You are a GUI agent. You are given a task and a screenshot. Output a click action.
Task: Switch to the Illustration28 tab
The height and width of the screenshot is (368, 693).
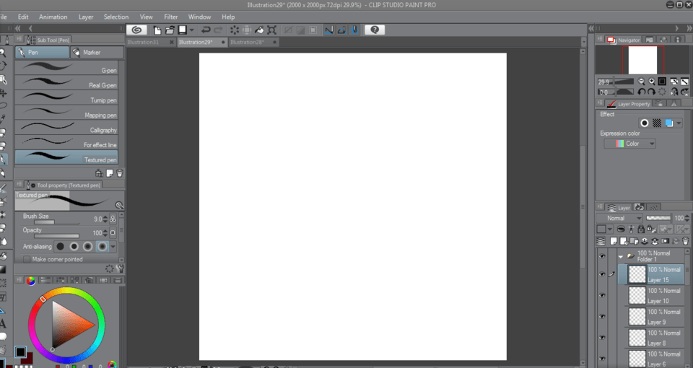248,43
